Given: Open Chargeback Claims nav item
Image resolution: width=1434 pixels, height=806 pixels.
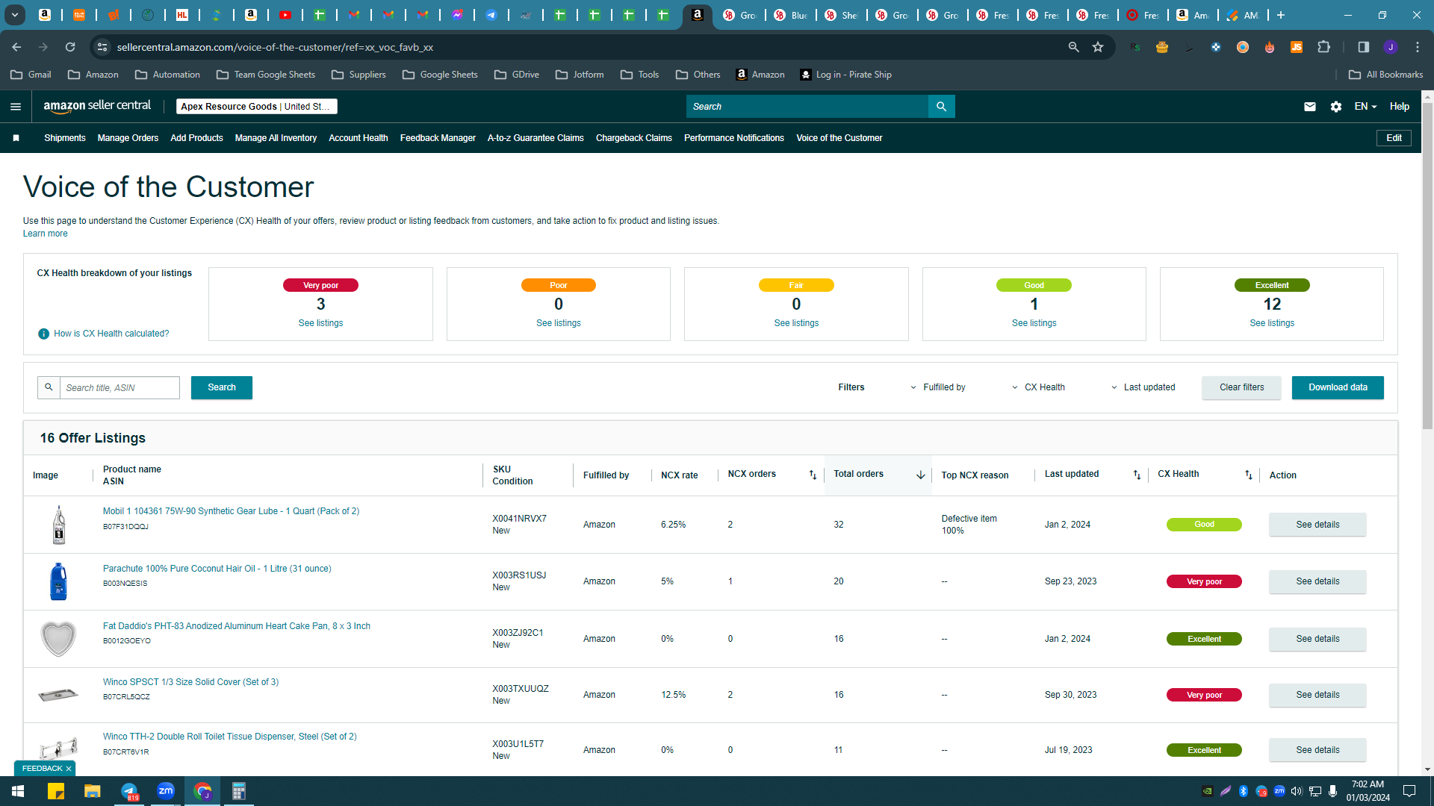Looking at the screenshot, I should [633, 138].
